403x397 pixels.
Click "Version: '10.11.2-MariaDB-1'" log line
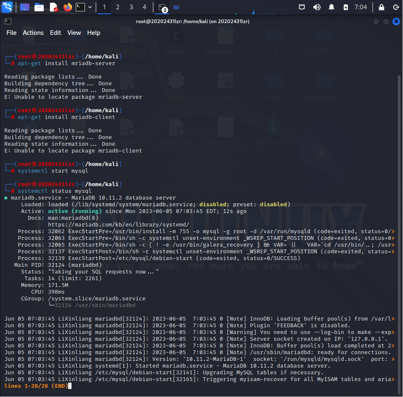point(199,359)
